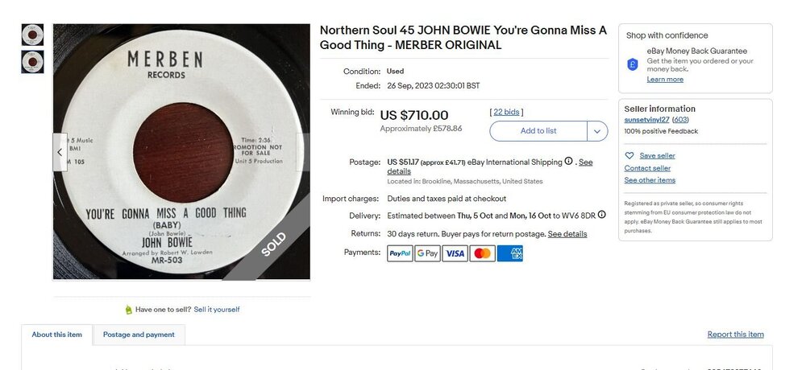Click the previous image arrow on photo
The height and width of the screenshot is (370, 806).
(x=60, y=152)
